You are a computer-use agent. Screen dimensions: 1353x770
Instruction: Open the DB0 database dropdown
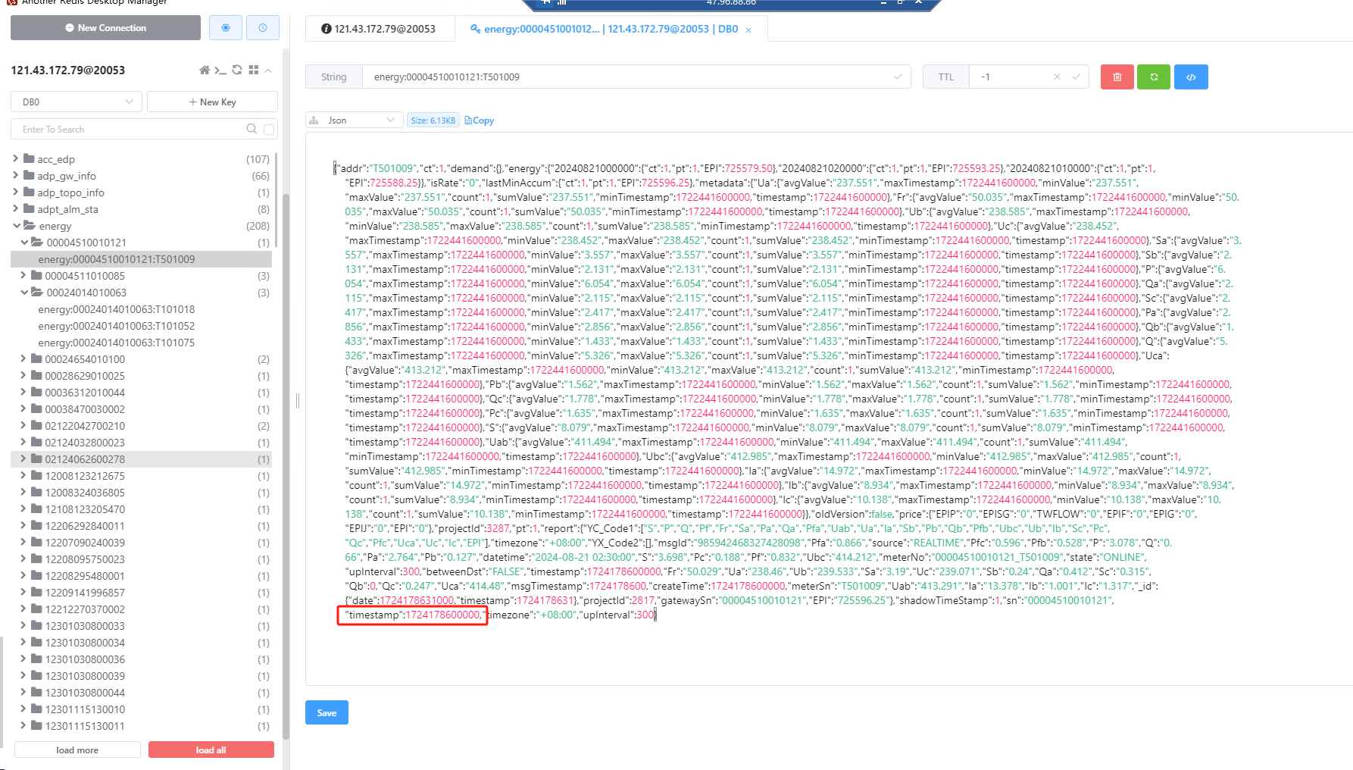coord(77,102)
